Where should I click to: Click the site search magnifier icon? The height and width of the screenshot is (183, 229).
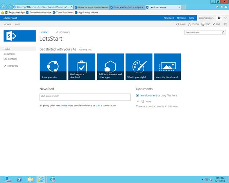[223, 32]
